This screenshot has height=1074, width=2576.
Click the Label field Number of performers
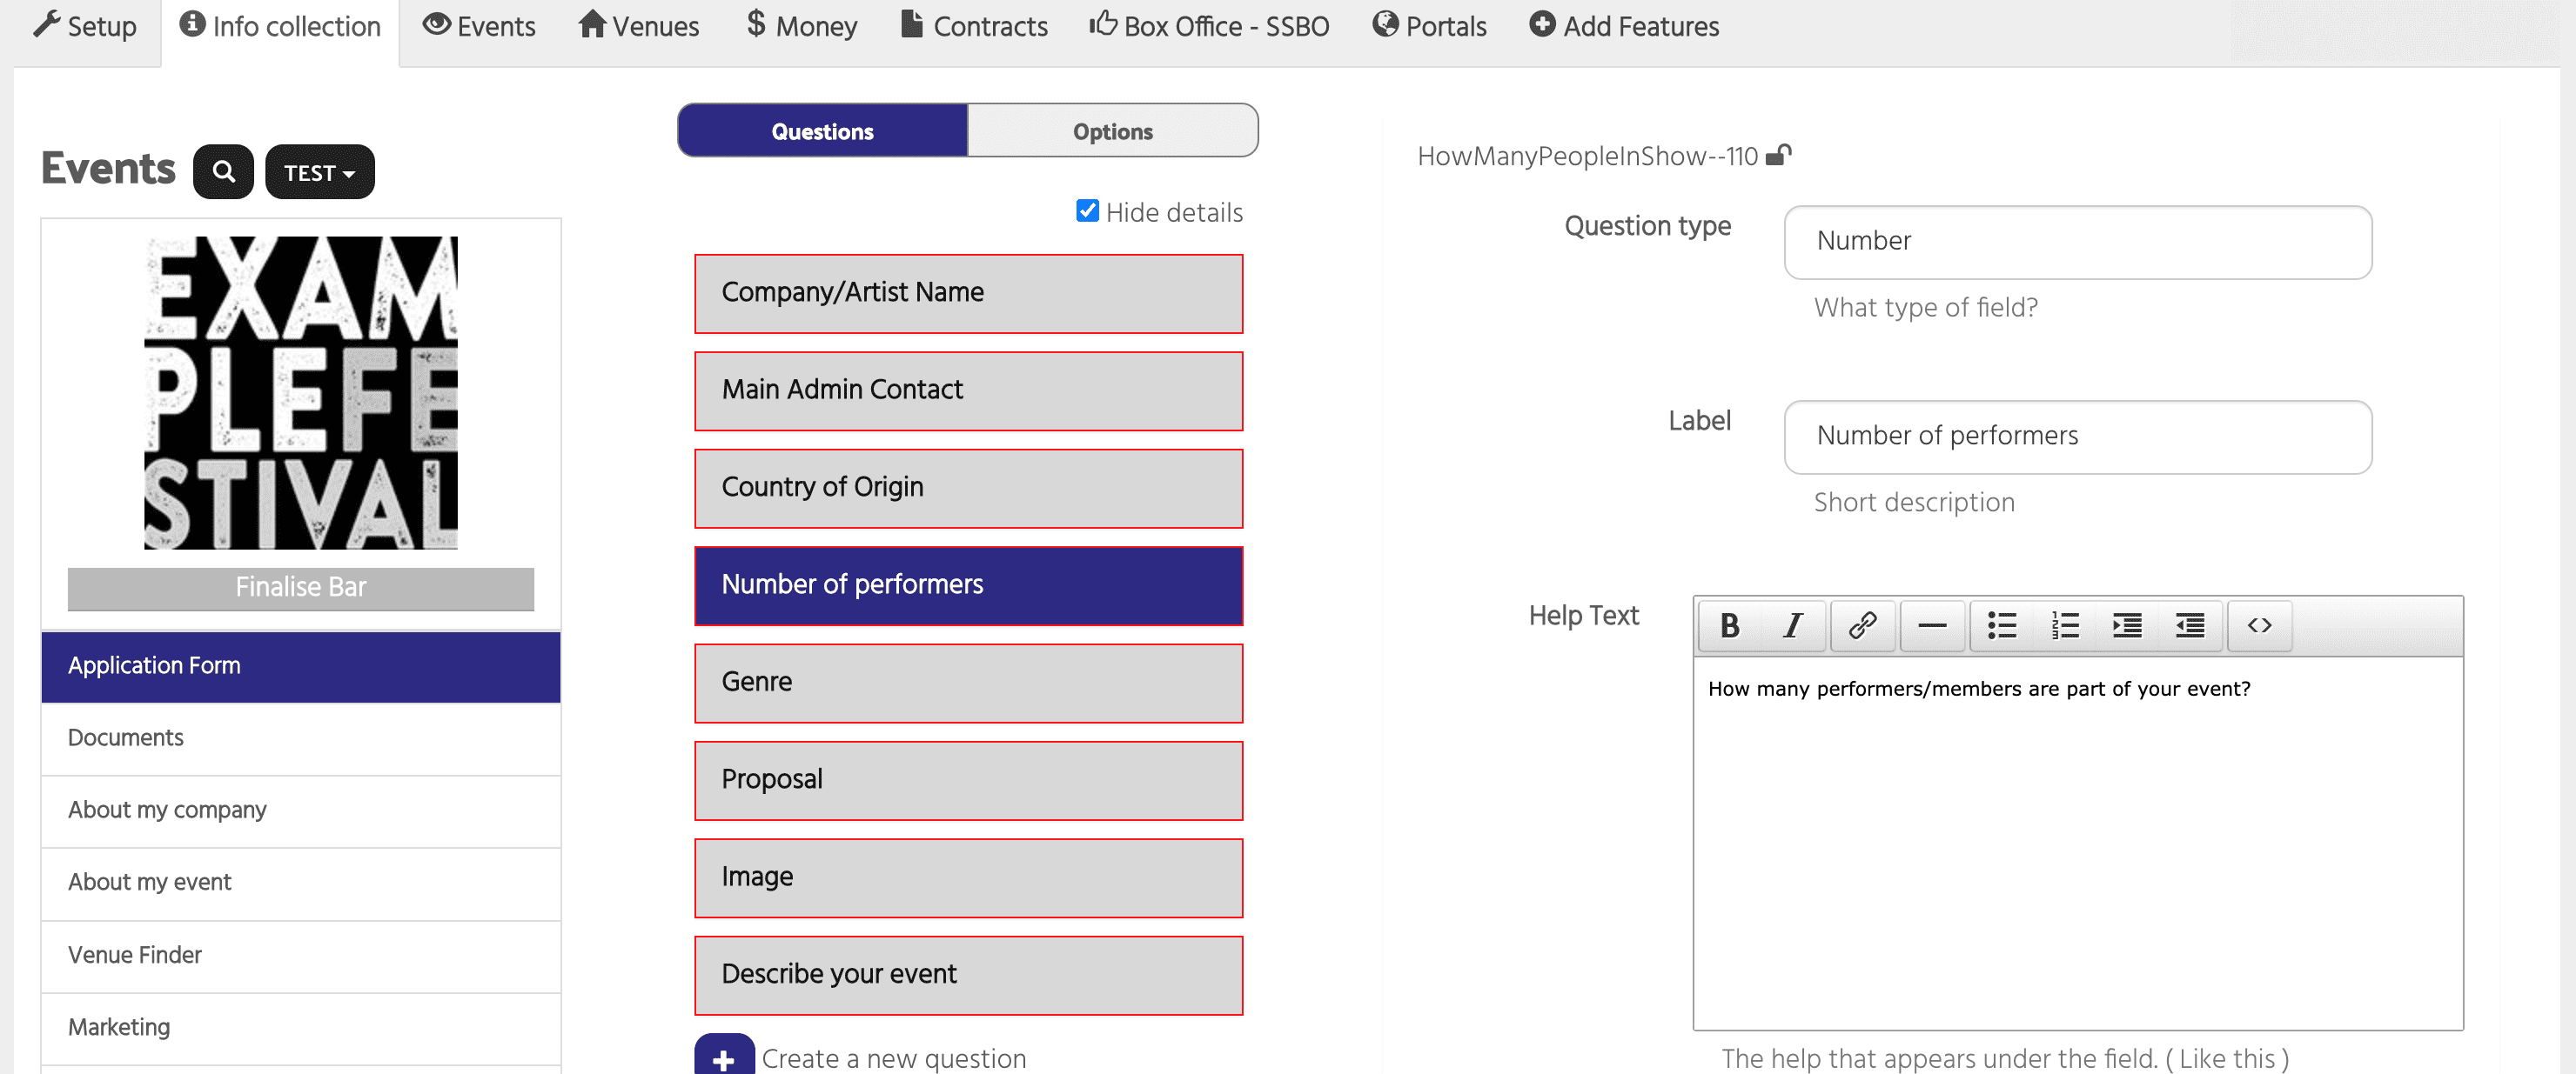[2077, 437]
